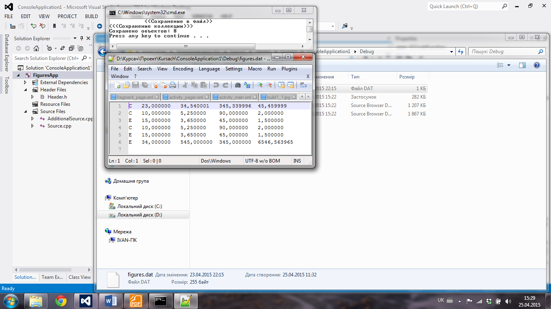Open Database Explorer side tab
This screenshot has height=309, width=551.
click(6, 53)
